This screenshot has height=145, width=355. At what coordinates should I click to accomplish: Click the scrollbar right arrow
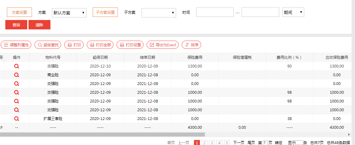(x=349, y=134)
